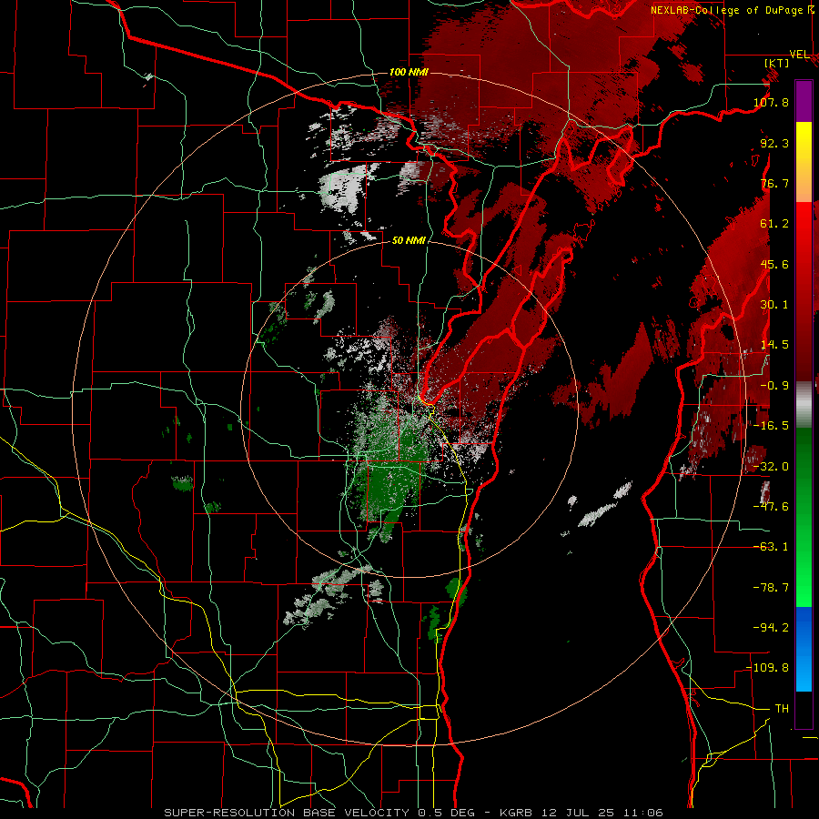The image size is (819, 819).
Task: Click the 12 JUL 25 11:06 timestamp
Action: tap(603, 813)
